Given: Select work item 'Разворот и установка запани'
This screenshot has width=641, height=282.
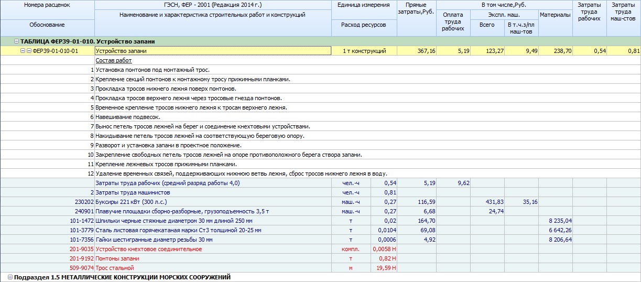Looking at the screenshot, I should [x=168, y=145].
